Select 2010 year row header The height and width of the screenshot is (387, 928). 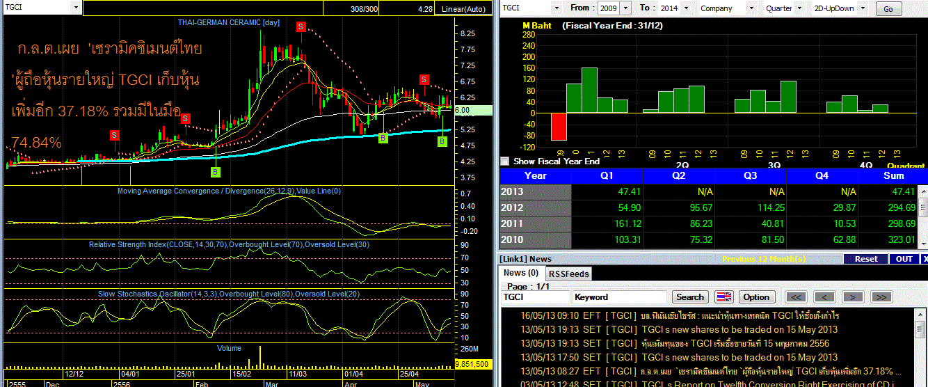coord(535,239)
